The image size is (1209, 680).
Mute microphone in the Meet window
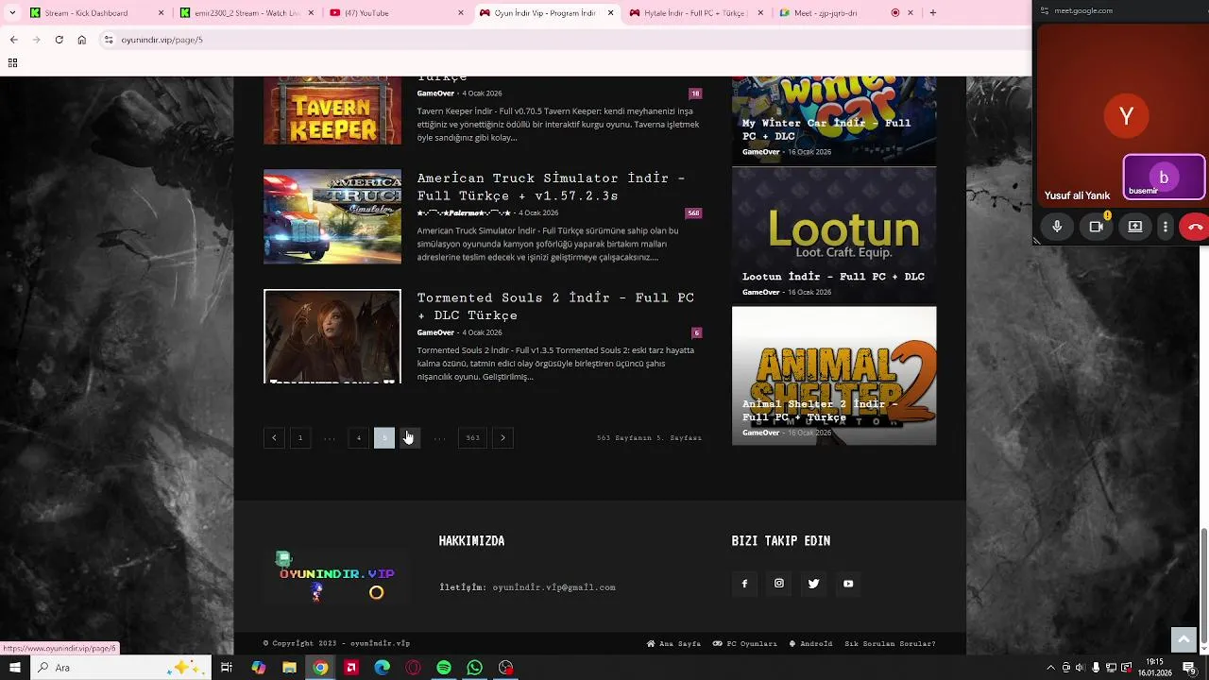[x=1057, y=227]
